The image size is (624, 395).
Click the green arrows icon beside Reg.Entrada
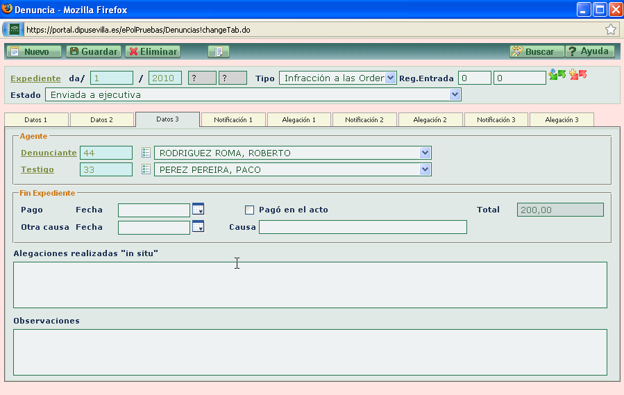click(557, 74)
